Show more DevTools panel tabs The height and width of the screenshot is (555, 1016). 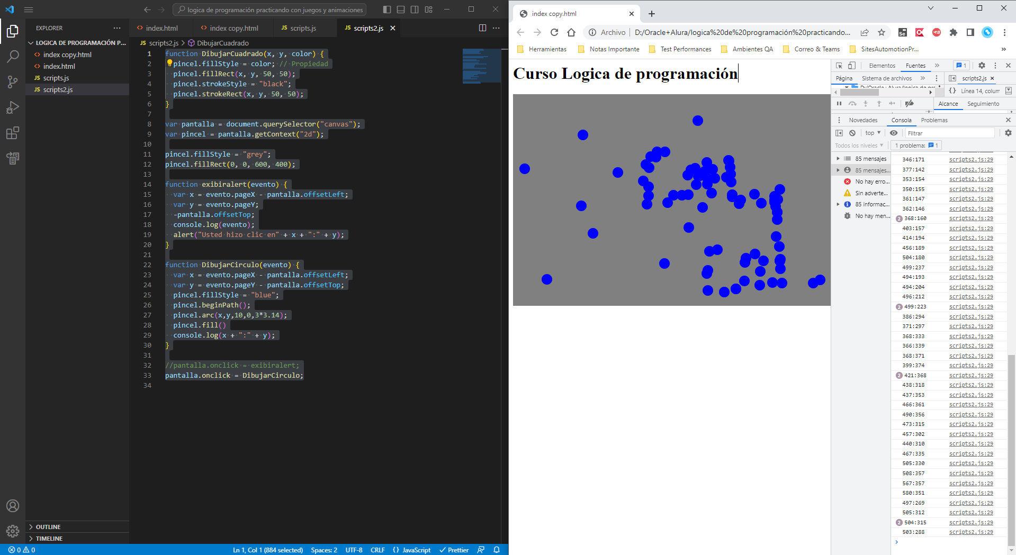[x=937, y=66]
